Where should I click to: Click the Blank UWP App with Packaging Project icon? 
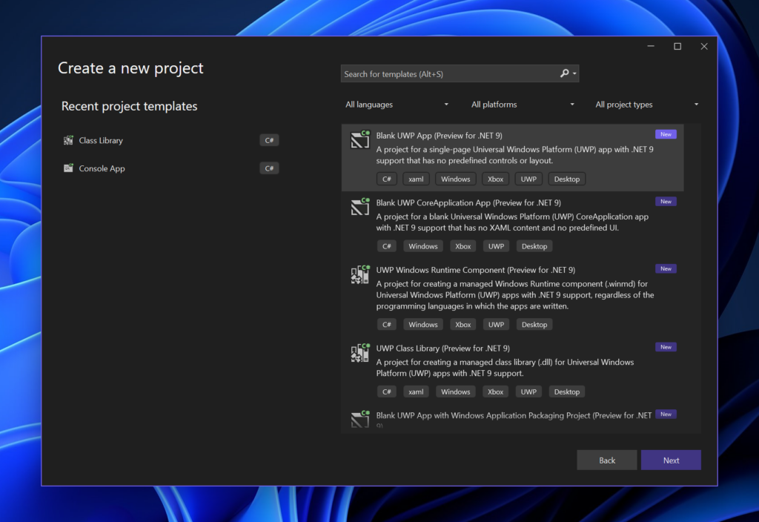359,420
